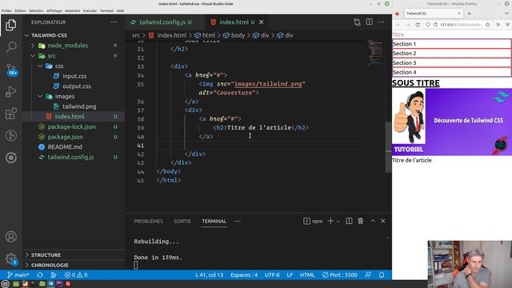Click 'Titre de l'article' link in Firefox
Viewport: 512px width, 288px height.
(x=412, y=160)
